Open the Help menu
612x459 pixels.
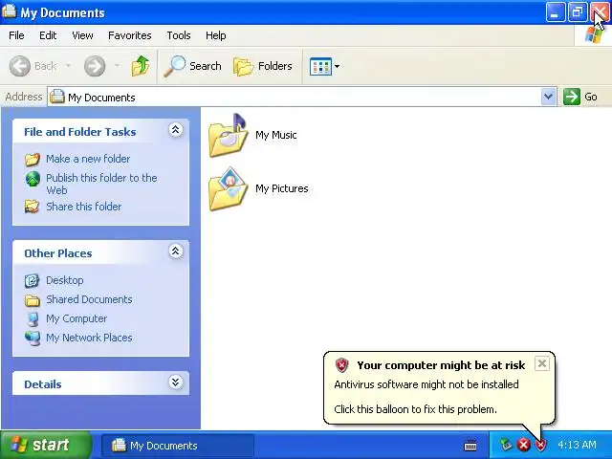pos(215,35)
